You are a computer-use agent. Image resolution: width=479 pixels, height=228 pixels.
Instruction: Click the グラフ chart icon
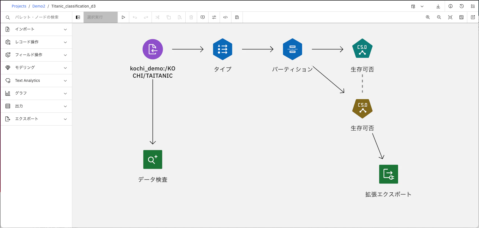tap(8, 93)
